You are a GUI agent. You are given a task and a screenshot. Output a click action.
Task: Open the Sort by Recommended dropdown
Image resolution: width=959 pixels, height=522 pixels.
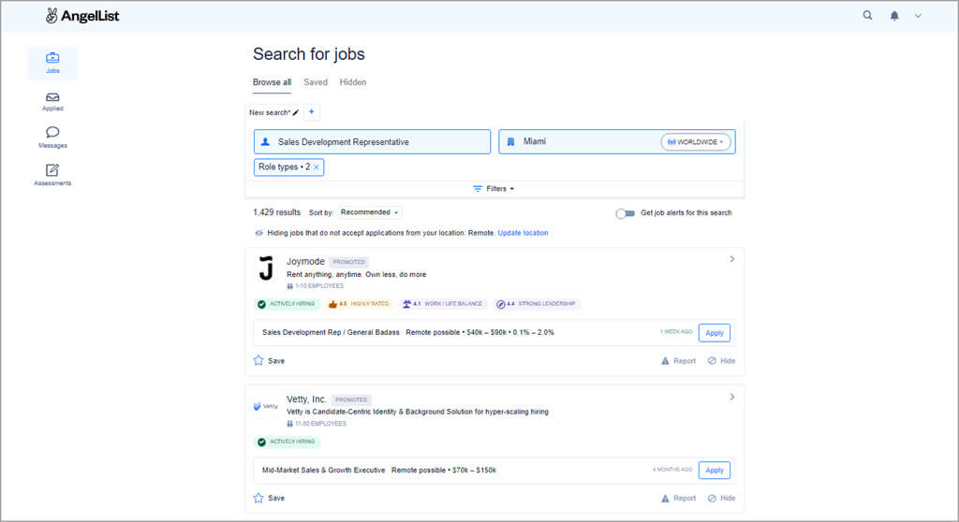pos(370,212)
